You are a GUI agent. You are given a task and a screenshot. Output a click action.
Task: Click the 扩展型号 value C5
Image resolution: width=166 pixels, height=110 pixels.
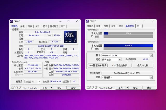[x=52, y=52]
